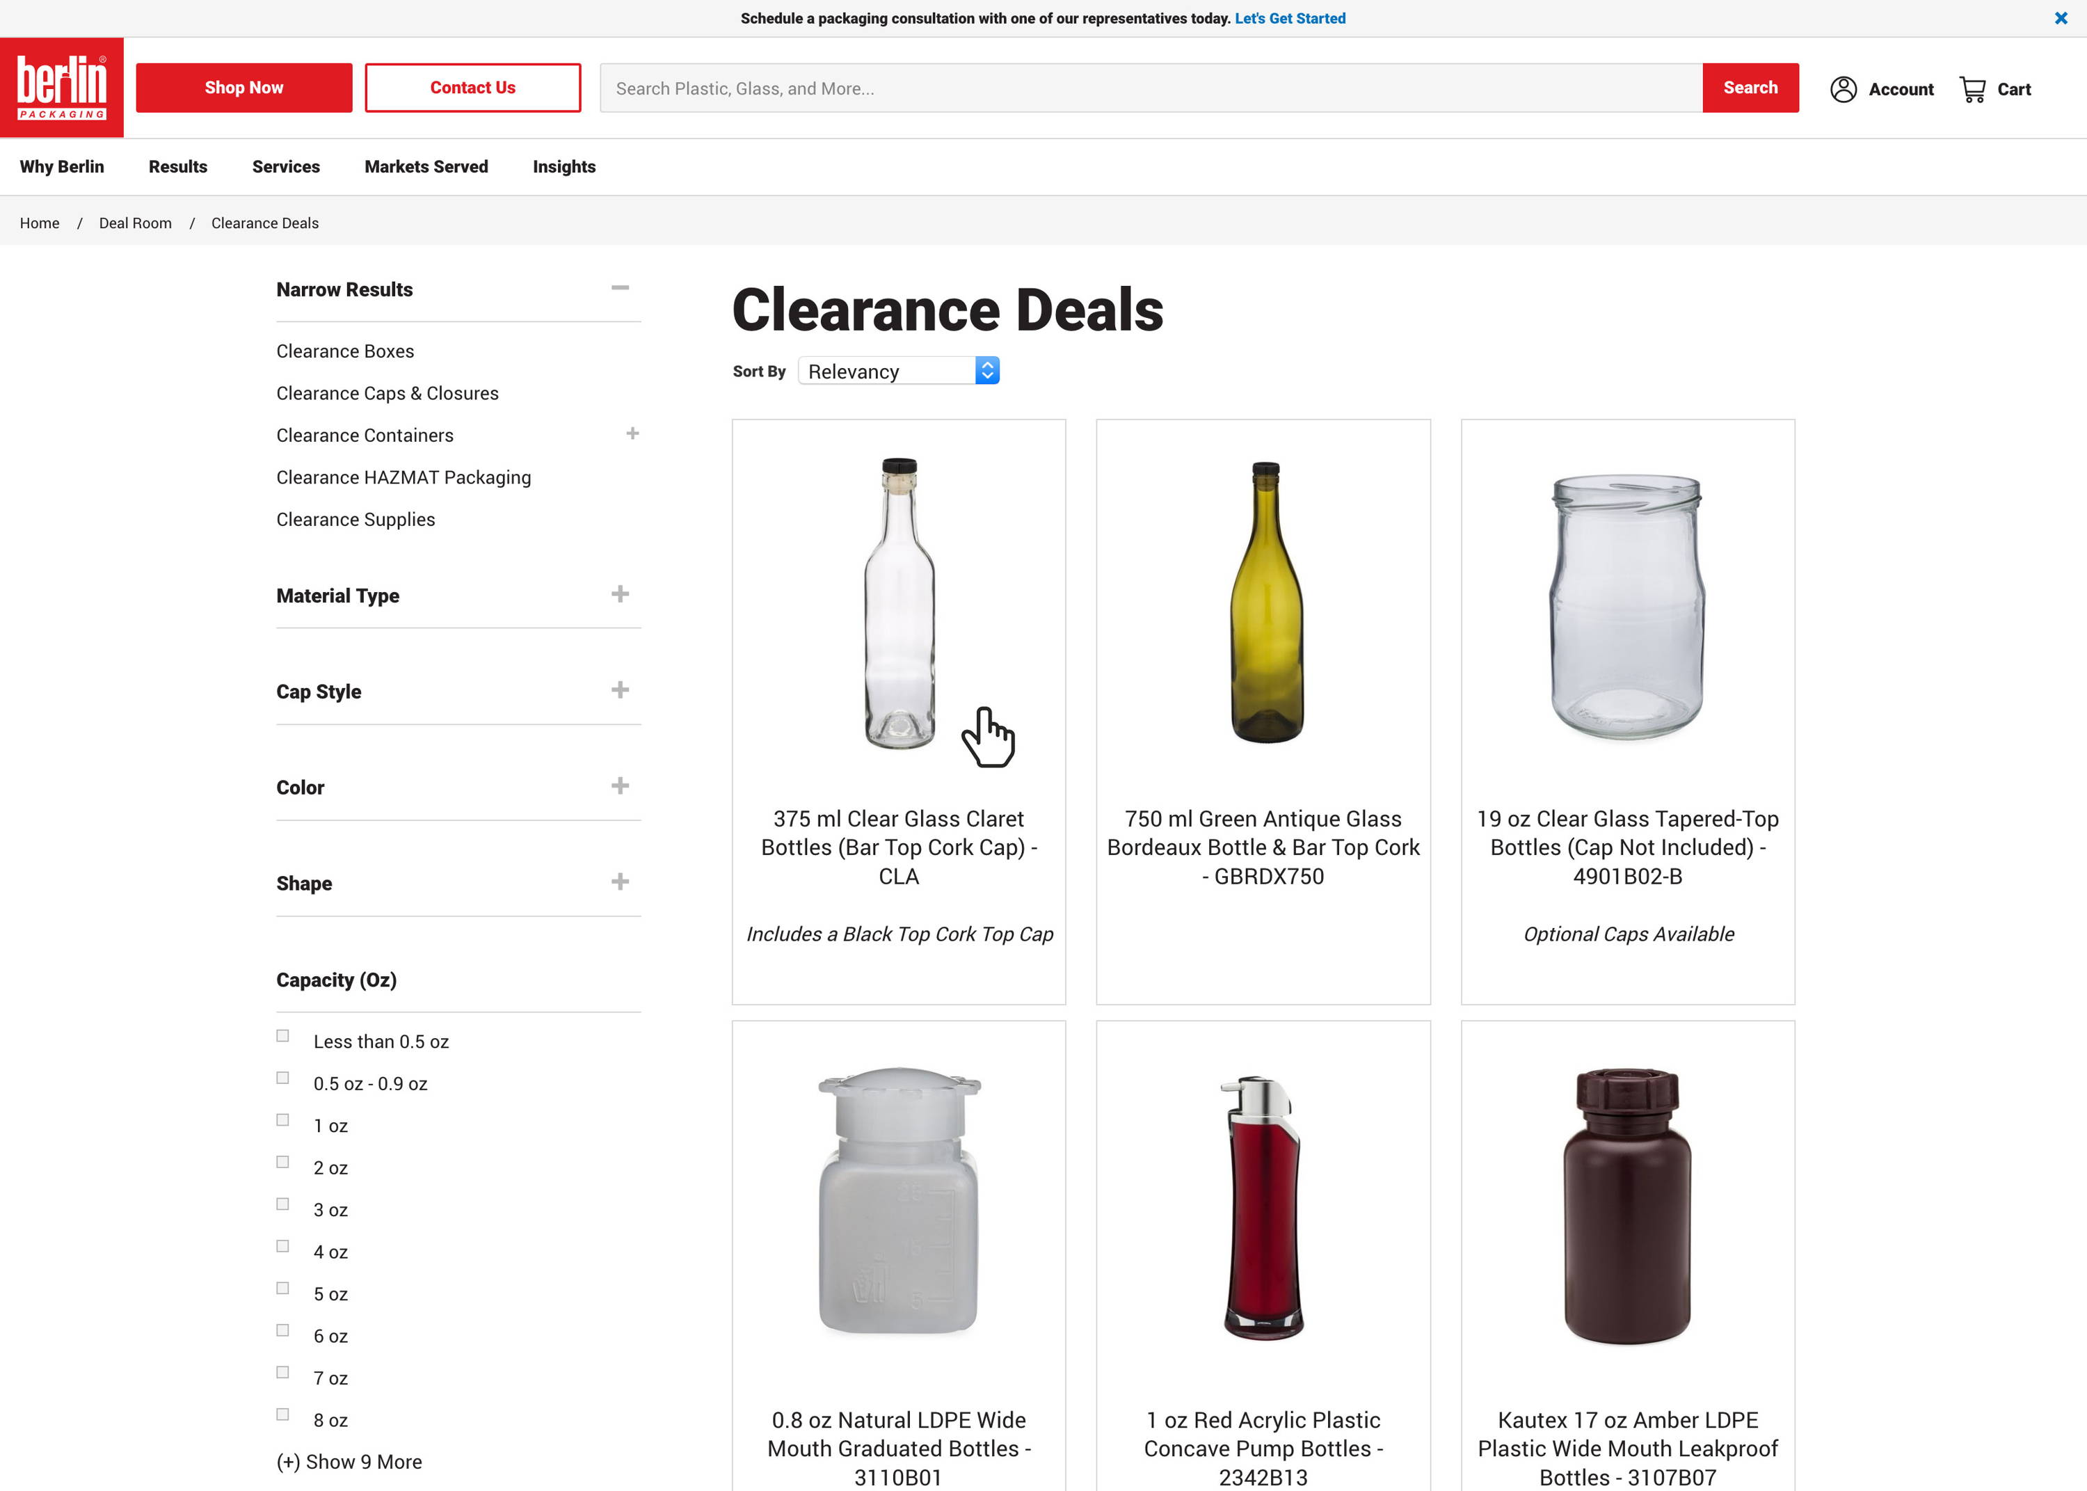Open Clearance Supplies category
The width and height of the screenshot is (2087, 1491).
tap(356, 519)
